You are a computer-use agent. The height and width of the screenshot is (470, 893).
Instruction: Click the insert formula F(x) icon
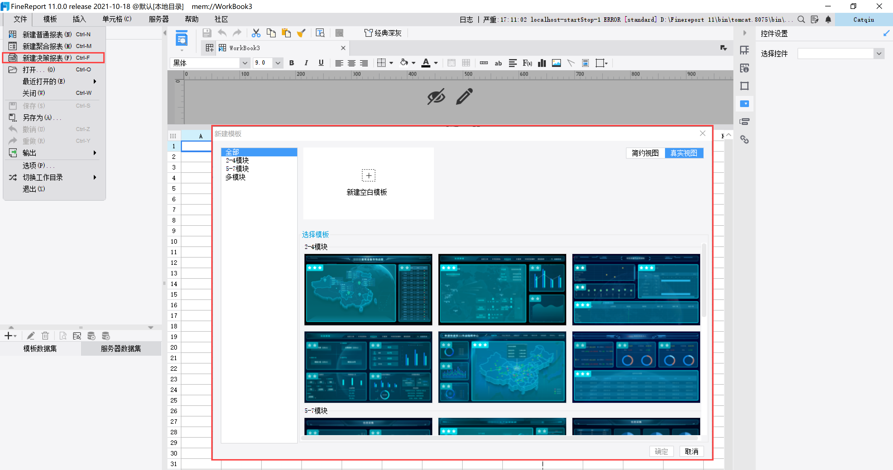(527, 63)
